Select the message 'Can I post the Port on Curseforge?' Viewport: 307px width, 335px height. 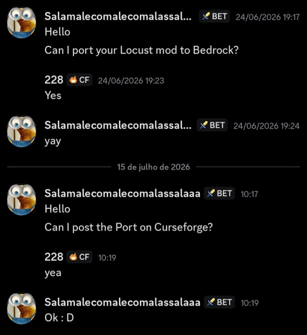tap(129, 228)
